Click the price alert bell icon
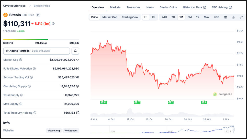247x139 pixels. tap(75, 51)
